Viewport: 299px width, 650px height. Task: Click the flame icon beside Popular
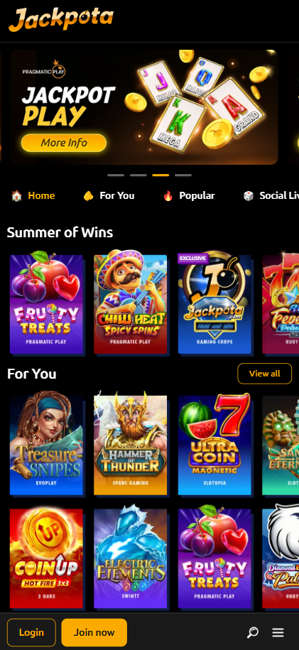click(168, 195)
